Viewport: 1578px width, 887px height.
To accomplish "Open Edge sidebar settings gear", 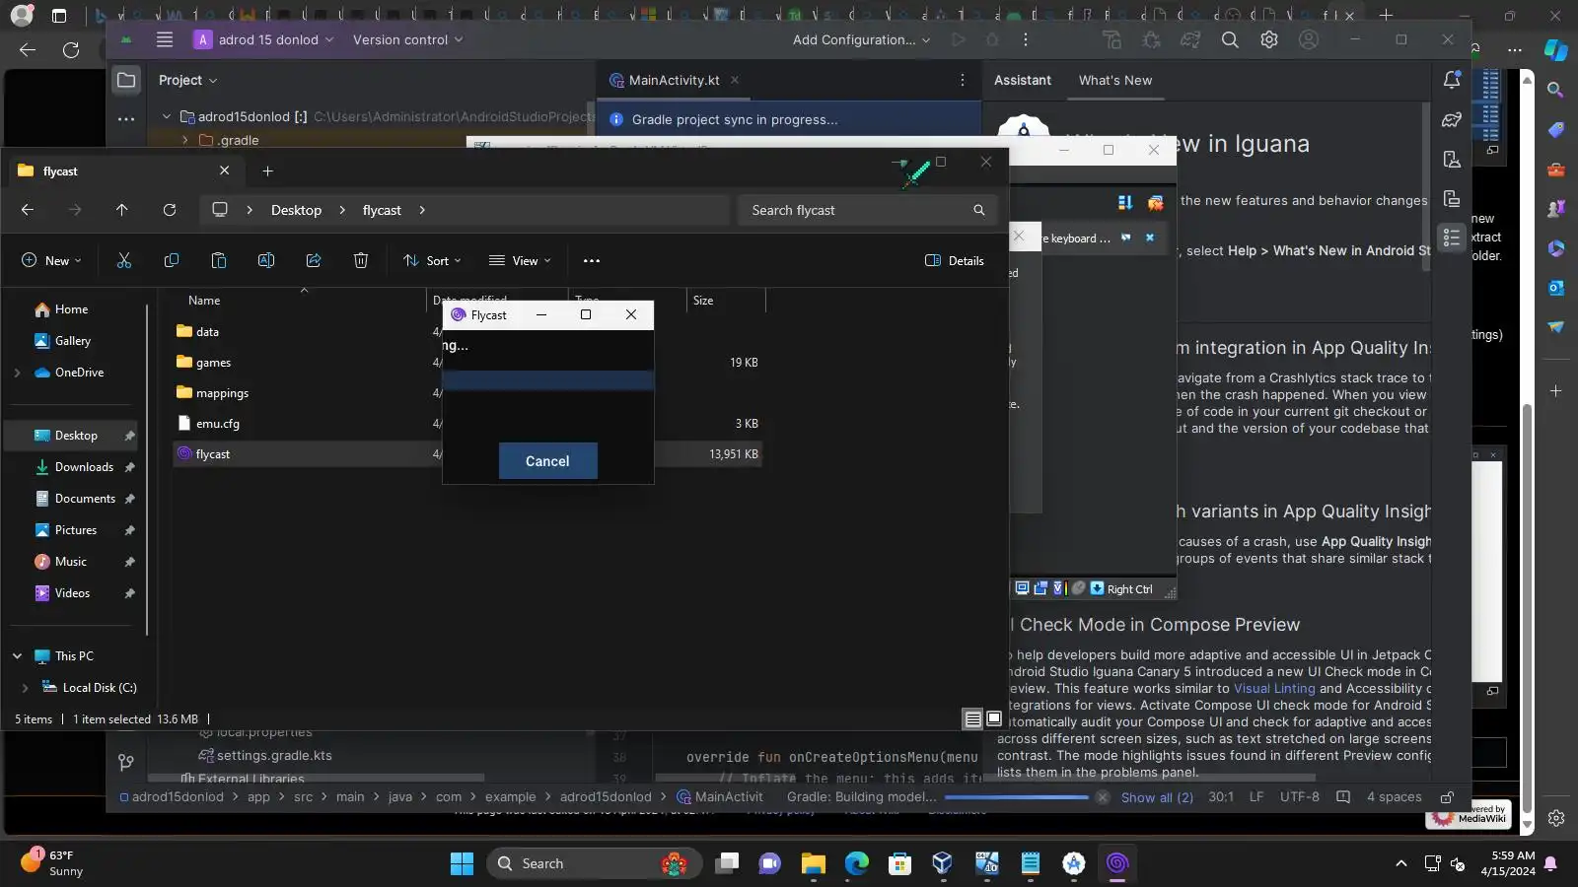I will pyautogui.click(x=1556, y=817).
